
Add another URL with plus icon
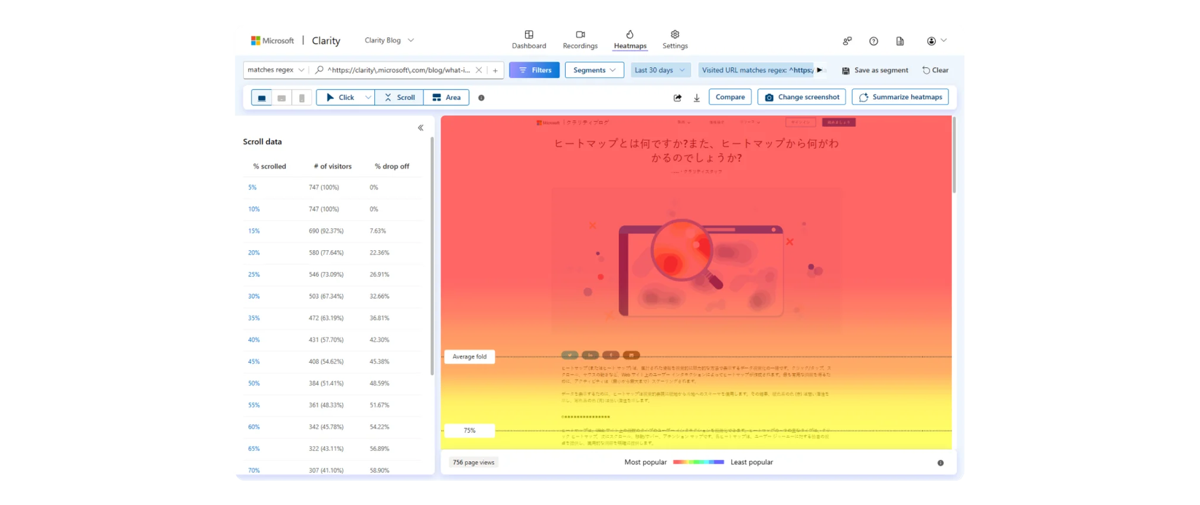pos(495,70)
